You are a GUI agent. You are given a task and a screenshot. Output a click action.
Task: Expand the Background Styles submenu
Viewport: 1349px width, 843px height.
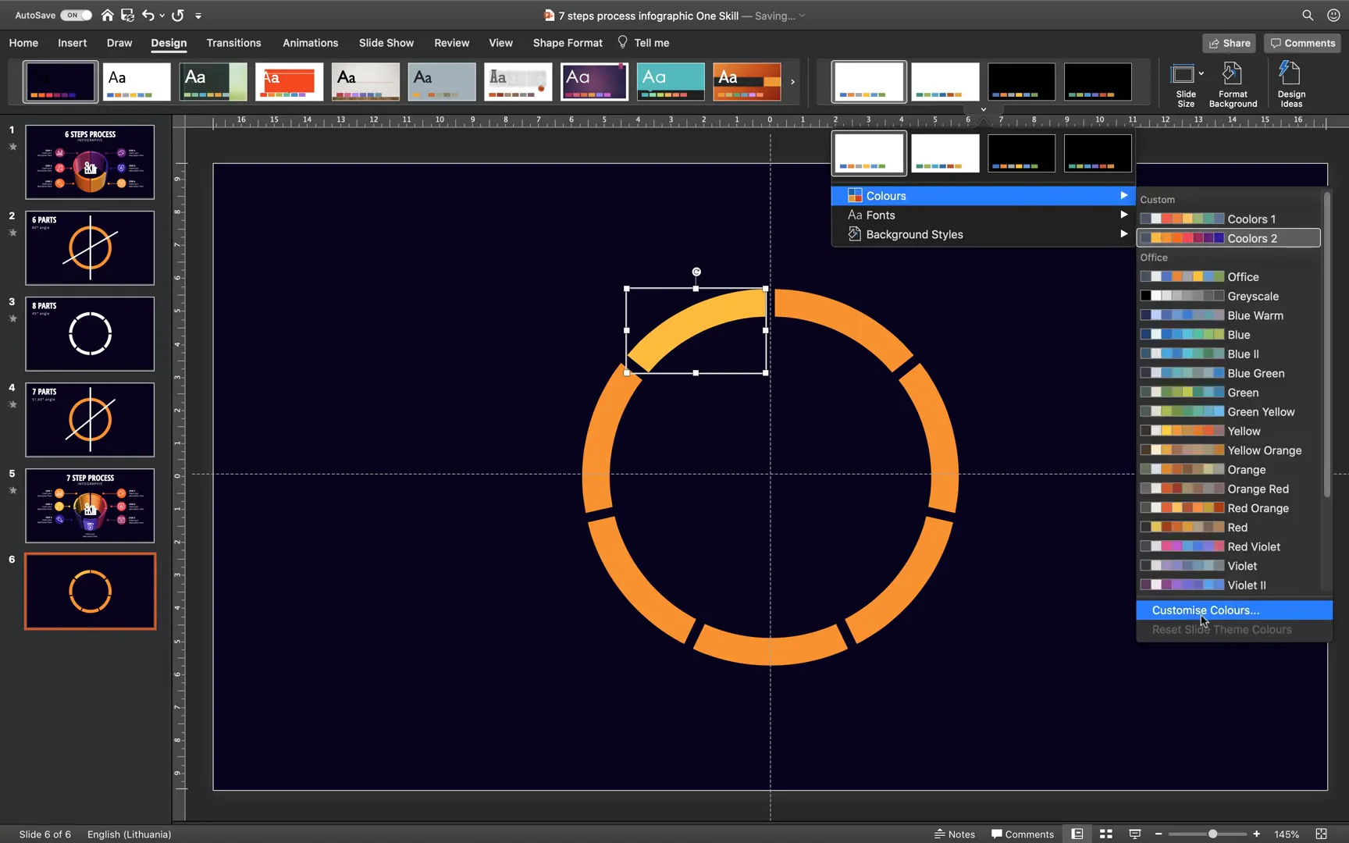(915, 234)
